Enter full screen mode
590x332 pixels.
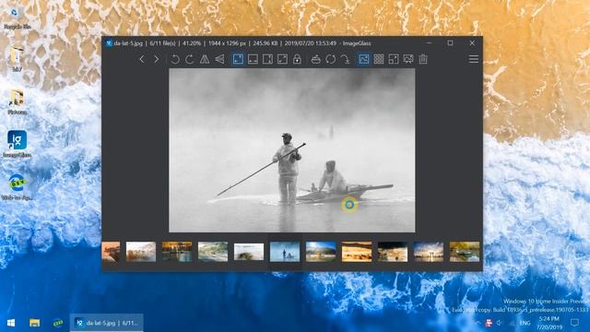pos(394,59)
